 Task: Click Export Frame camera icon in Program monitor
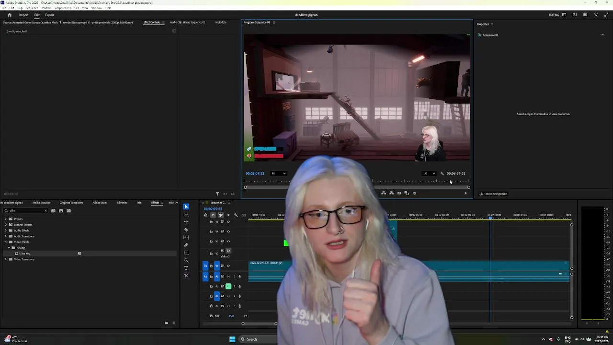[x=399, y=193]
